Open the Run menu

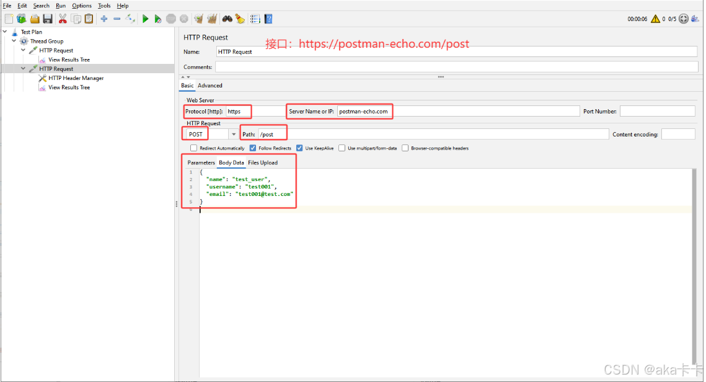coord(61,6)
